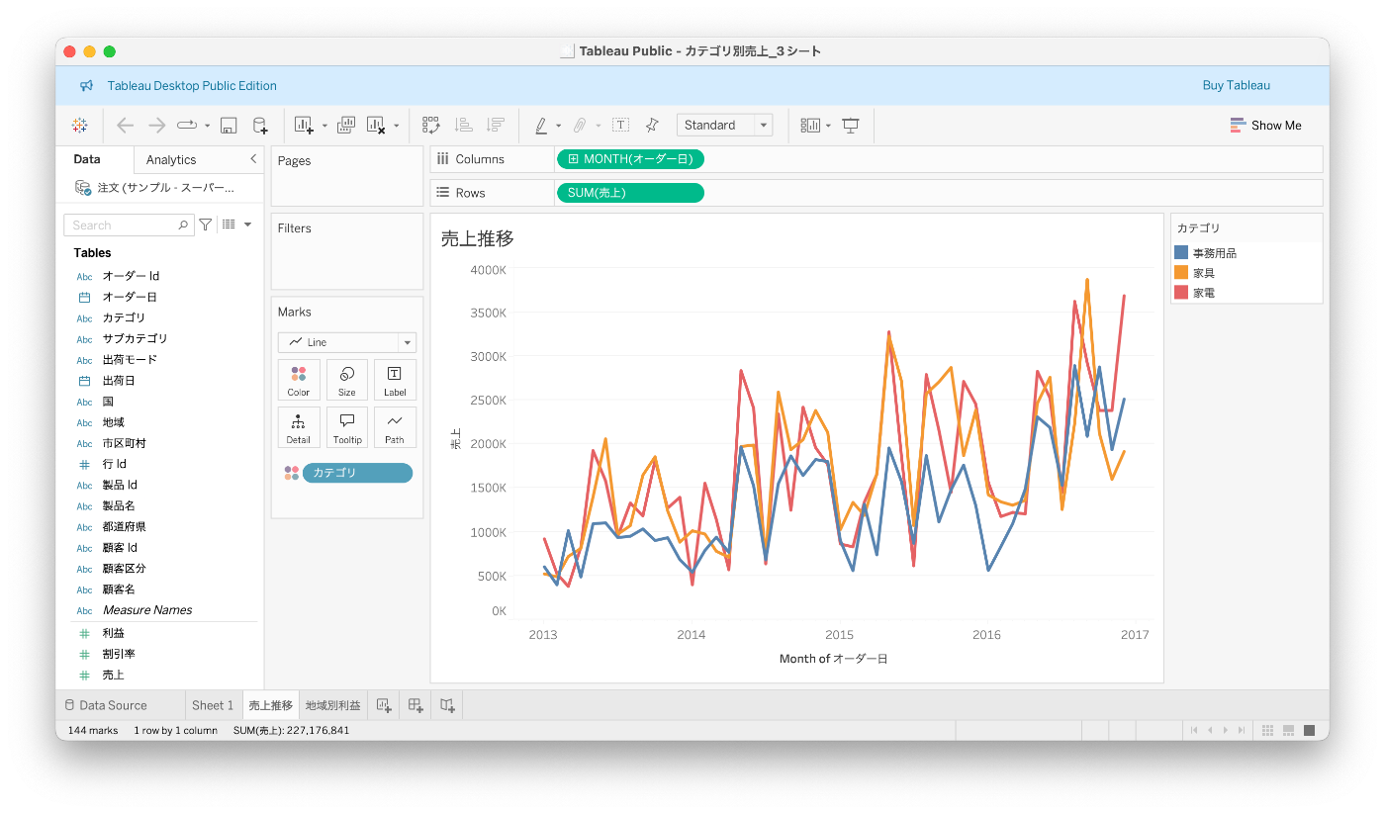Enter Presentation mode

tap(851, 126)
